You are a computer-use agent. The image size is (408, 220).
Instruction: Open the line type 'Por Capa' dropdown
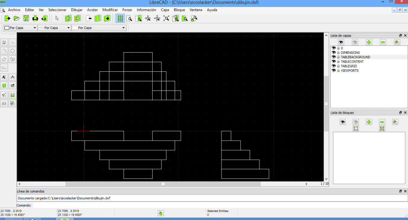coord(99,28)
